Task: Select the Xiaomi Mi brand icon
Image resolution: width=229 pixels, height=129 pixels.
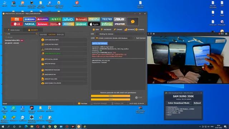Action: (17, 19)
